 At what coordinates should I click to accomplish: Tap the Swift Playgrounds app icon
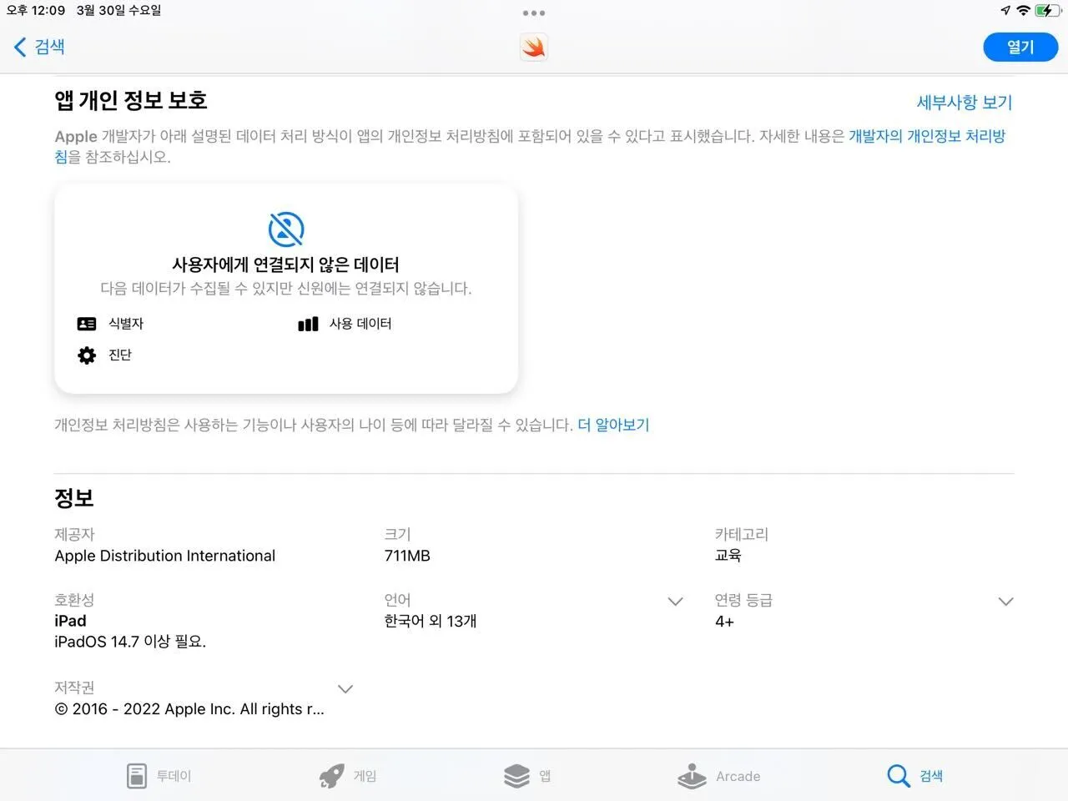(x=534, y=47)
